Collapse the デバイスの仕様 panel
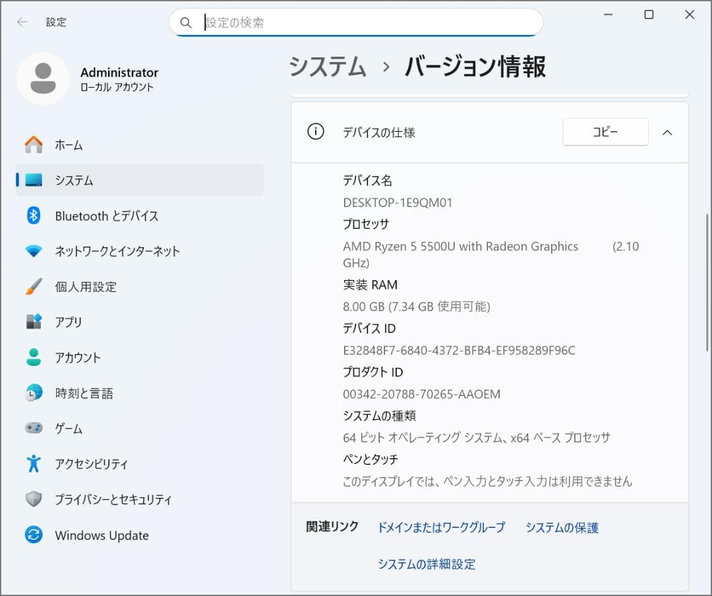The height and width of the screenshot is (596, 712). (668, 132)
